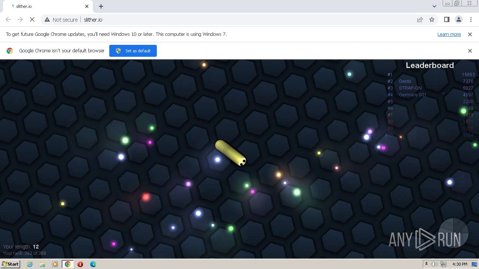This screenshot has height=269, width=479.
Task: Click the Your length counter
Action: tap(21, 247)
